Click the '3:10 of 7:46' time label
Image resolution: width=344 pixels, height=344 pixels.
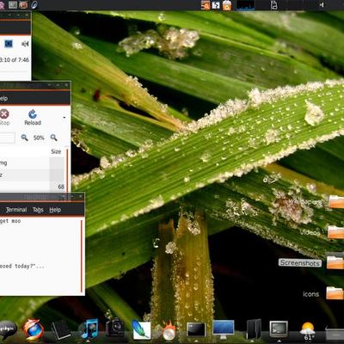(15, 60)
